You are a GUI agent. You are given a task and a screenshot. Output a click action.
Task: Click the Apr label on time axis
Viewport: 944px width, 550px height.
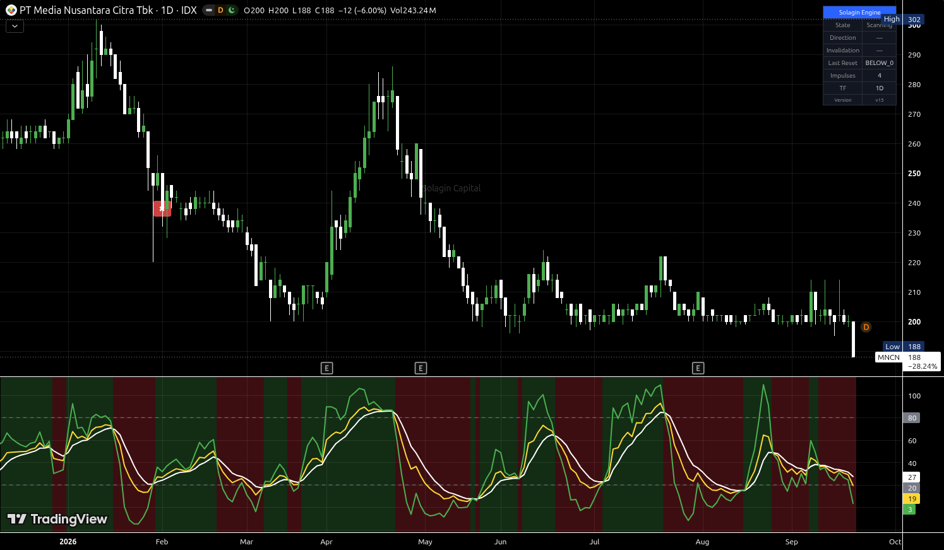tap(326, 542)
